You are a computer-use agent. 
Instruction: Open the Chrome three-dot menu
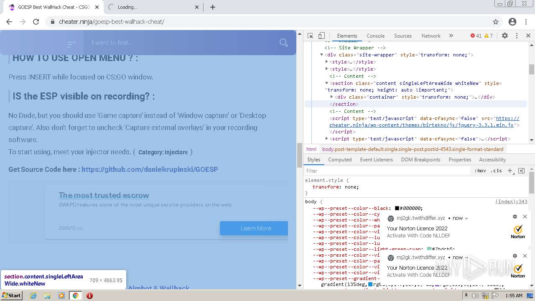coord(526,22)
